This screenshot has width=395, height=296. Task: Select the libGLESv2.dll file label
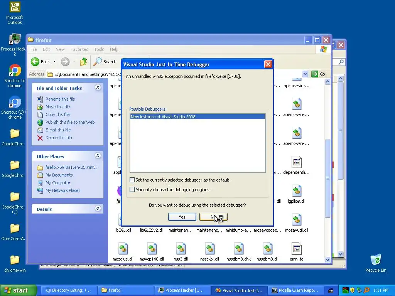[152, 230]
